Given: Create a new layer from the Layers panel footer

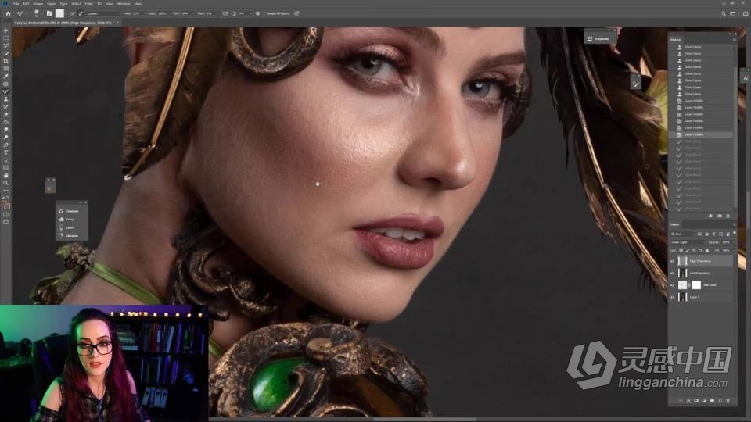Looking at the screenshot, I should tap(720, 400).
